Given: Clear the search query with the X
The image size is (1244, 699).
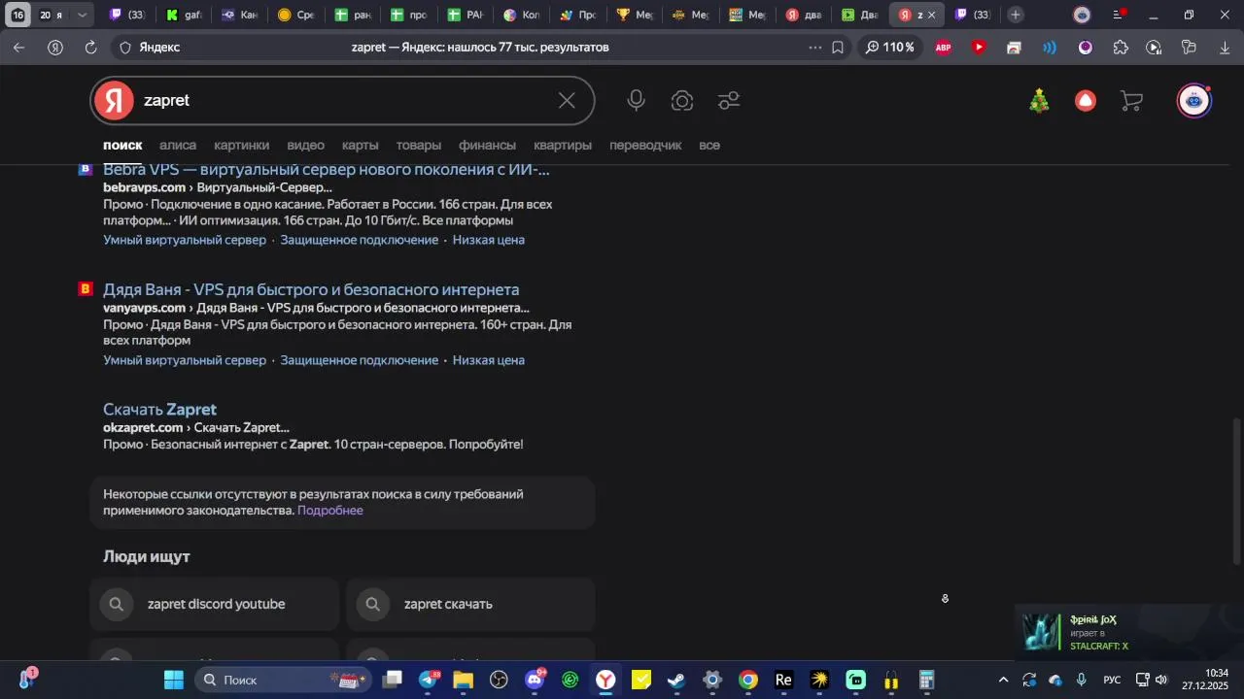Looking at the screenshot, I should point(567,101).
